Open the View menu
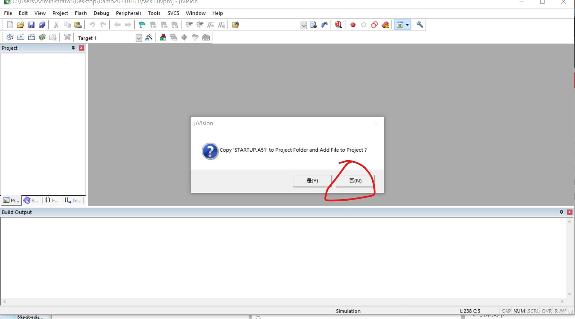575x319 pixels. (x=40, y=13)
